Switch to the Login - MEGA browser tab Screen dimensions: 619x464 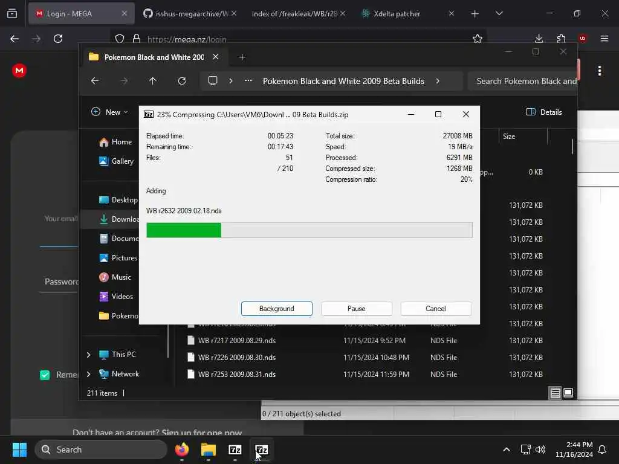coord(82,13)
